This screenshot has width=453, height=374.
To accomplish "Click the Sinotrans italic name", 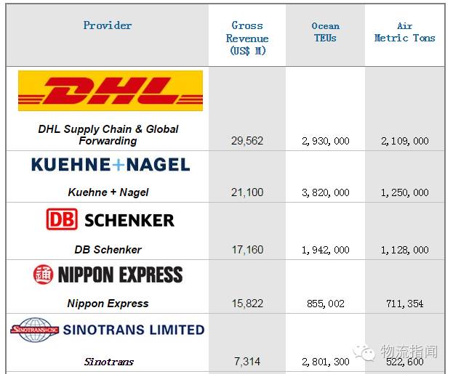I will pyautogui.click(x=108, y=362).
